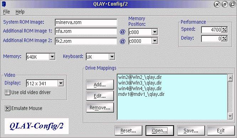Viewport: 237px width, 138px height.
Task: Click the Delay spinner arrows
Action: [x=225, y=39]
